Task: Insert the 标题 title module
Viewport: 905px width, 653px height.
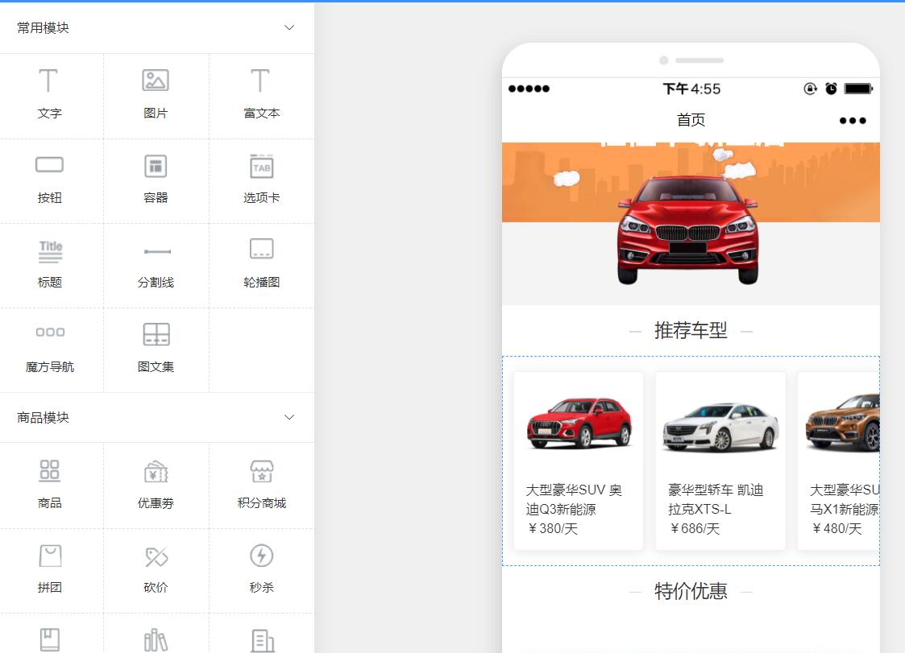Action: 50,265
